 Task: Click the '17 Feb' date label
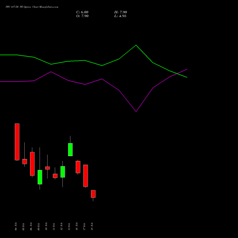click(84, 227)
